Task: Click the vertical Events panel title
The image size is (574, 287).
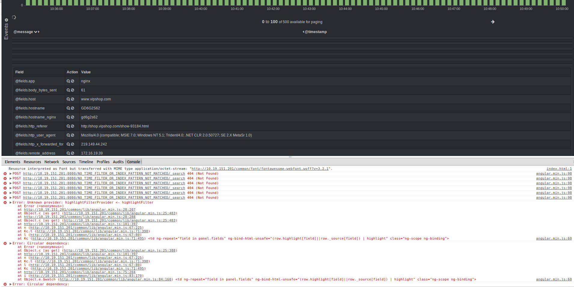Action: click(x=6, y=32)
